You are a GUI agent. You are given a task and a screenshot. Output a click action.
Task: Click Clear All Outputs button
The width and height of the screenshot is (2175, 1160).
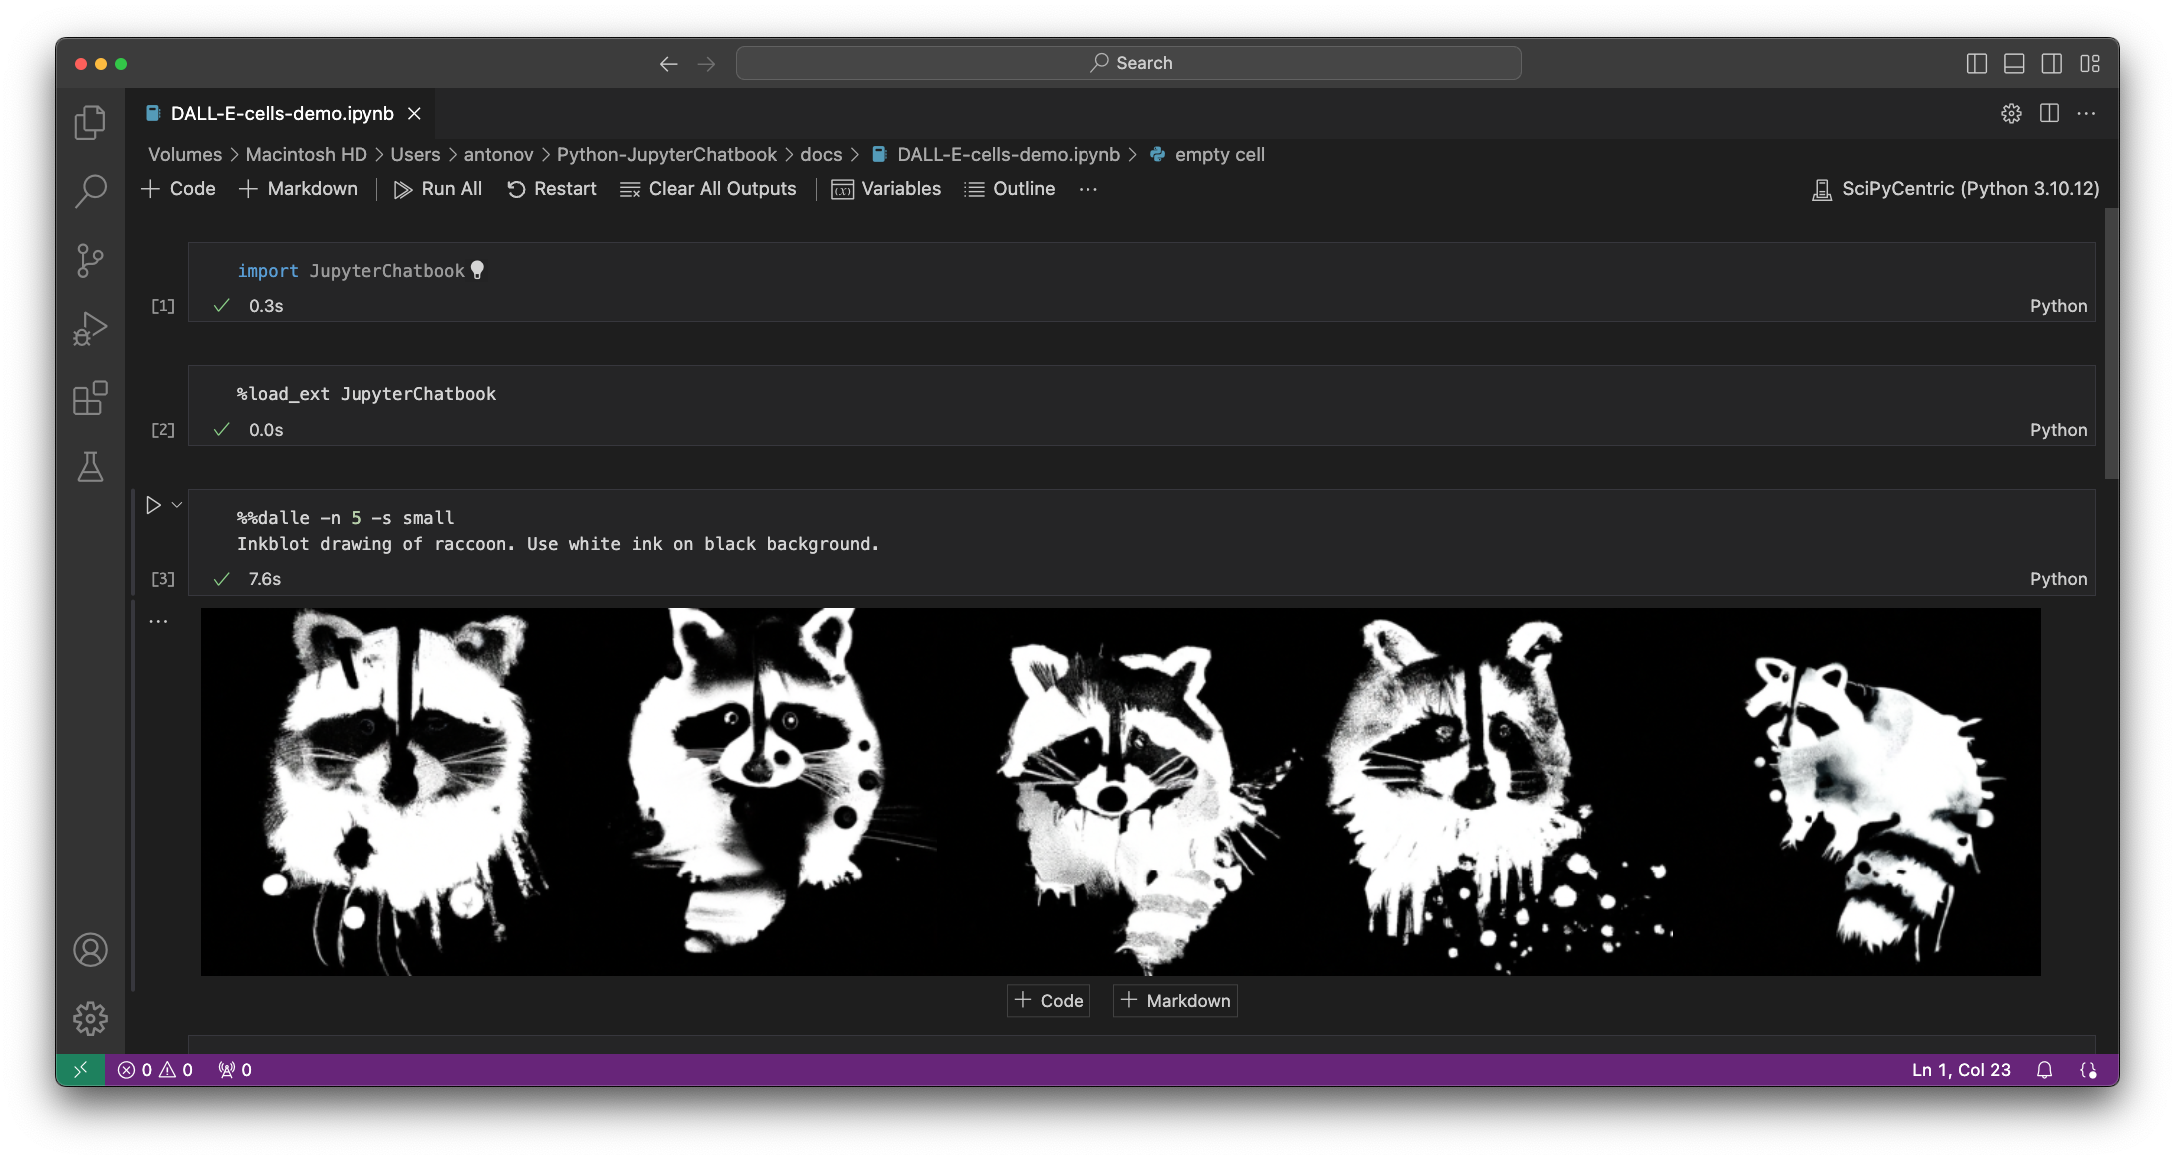tap(708, 189)
